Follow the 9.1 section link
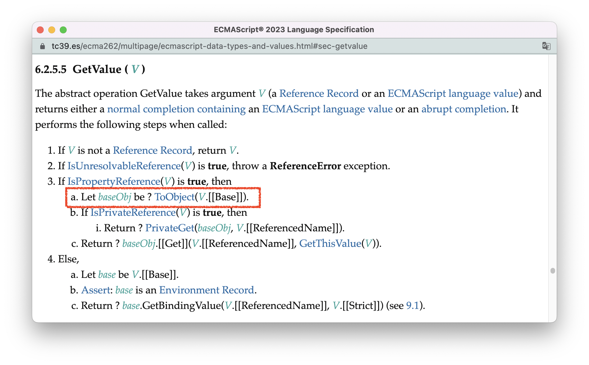This screenshot has height=365, width=589. [412, 306]
